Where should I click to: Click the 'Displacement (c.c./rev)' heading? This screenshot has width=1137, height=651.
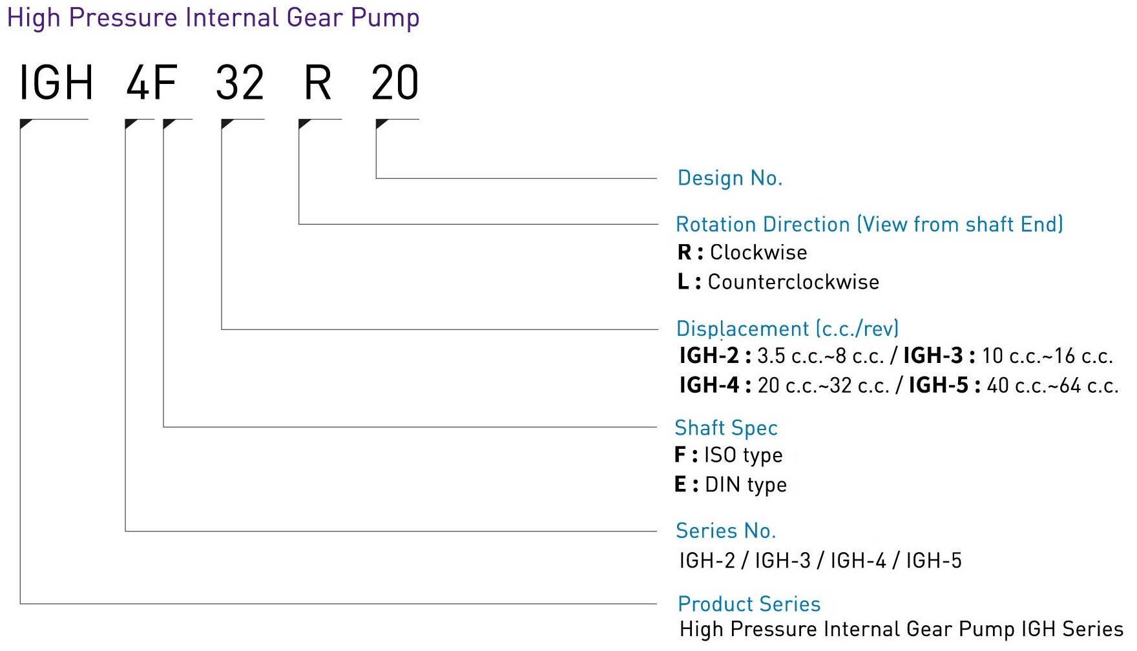click(x=787, y=329)
